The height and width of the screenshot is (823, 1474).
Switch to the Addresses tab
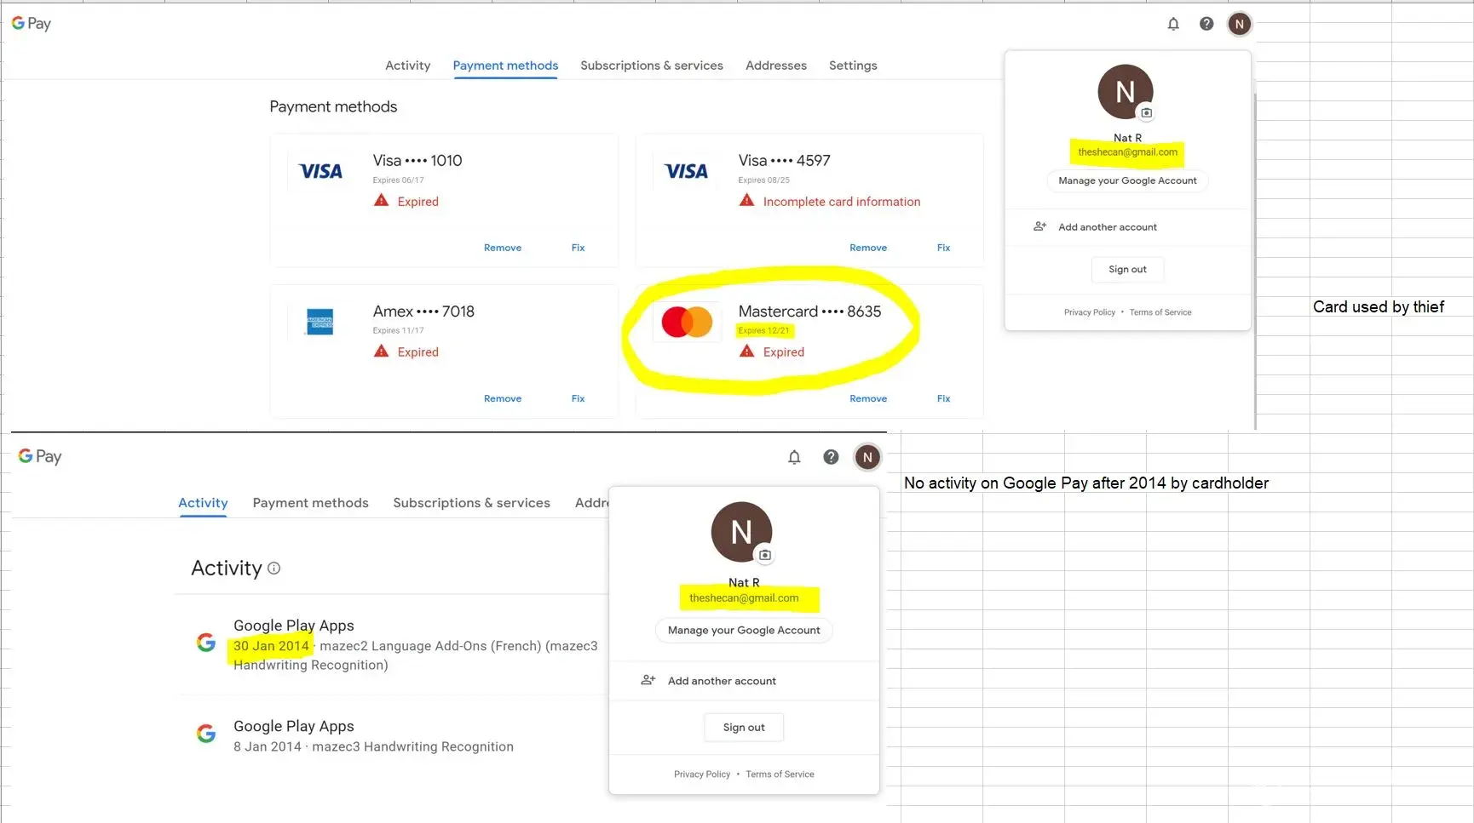pyautogui.click(x=775, y=66)
